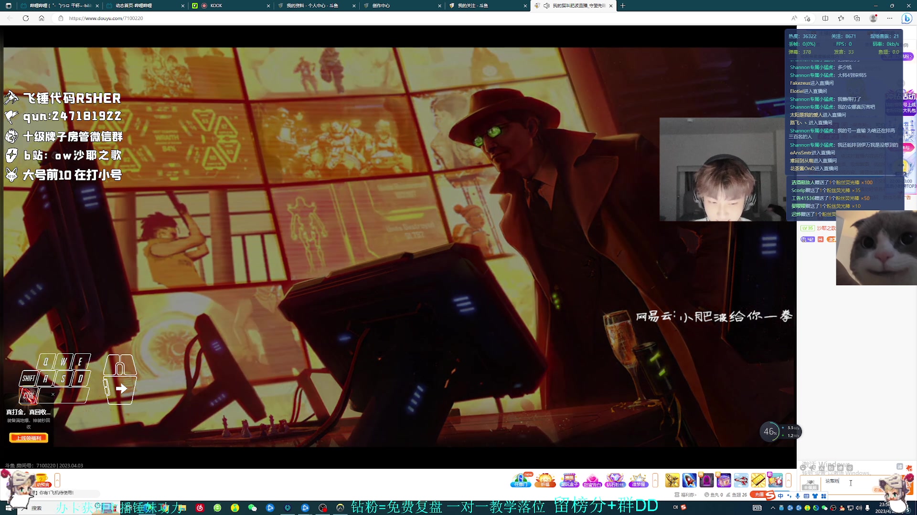Click the webcam overlay of the streamer

click(x=723, y=169)
